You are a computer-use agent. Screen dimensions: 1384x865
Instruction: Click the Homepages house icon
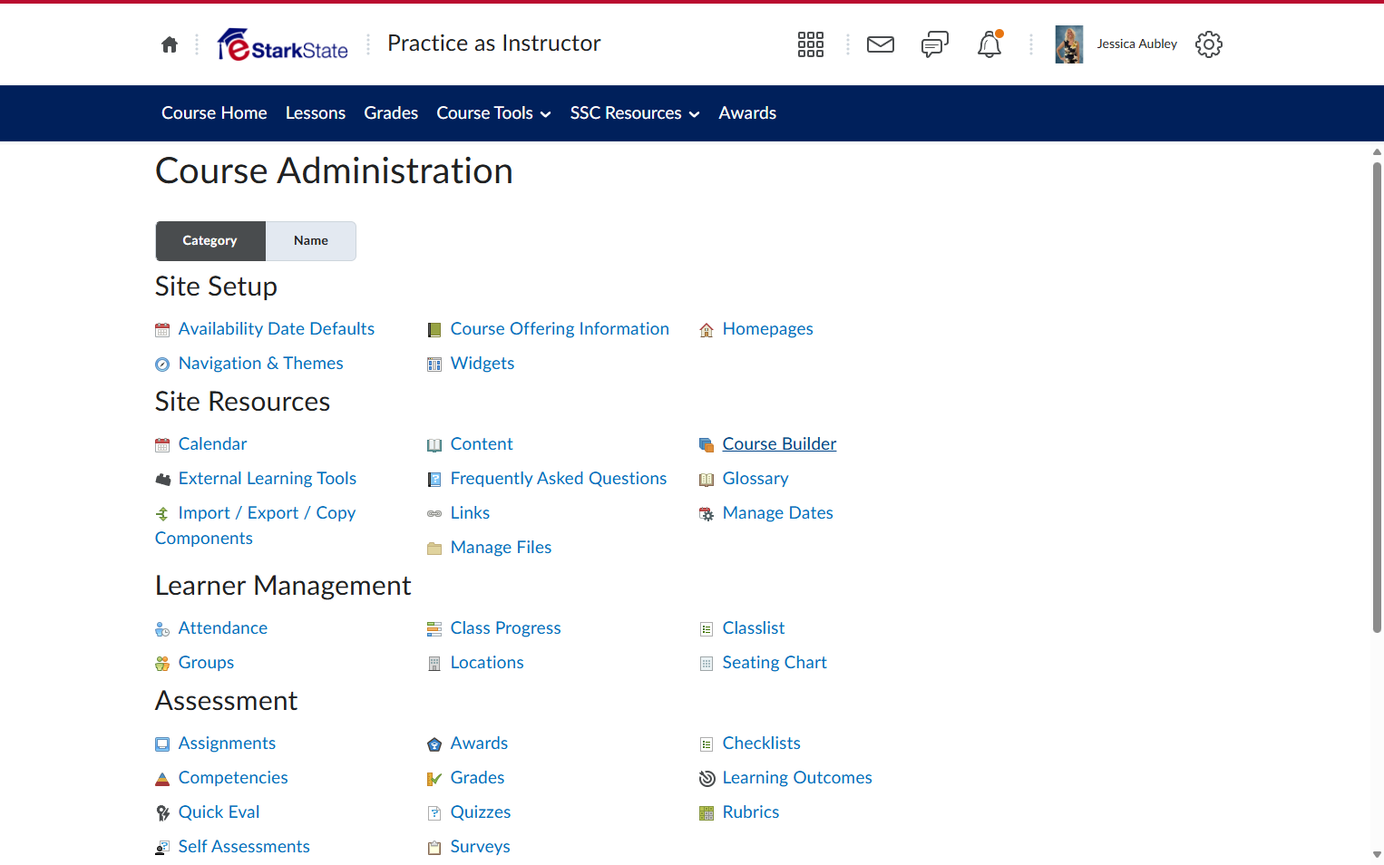707,330
